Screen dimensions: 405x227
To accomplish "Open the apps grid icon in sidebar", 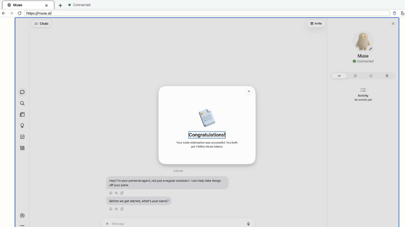I will 22,148.
